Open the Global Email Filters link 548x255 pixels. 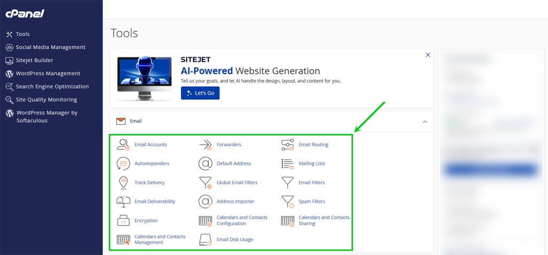pyautogui.click(x=237, y=182)
